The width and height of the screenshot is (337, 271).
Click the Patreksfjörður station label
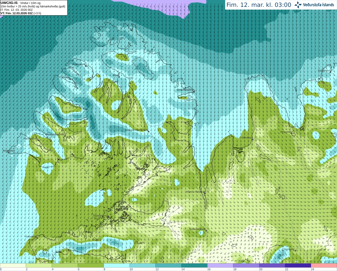(x=31, y=138)
